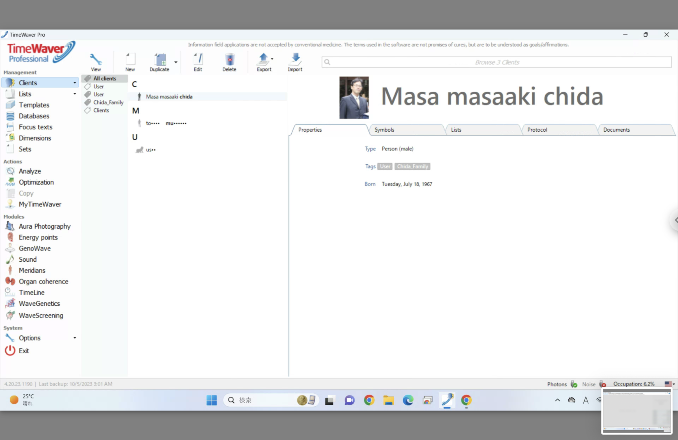Open the Duplicate dropdown arrow
This screenshot has width=678, height=440.
[176, 62]
